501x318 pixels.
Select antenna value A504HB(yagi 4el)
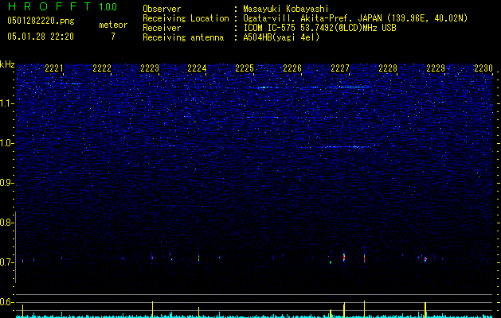281,37
